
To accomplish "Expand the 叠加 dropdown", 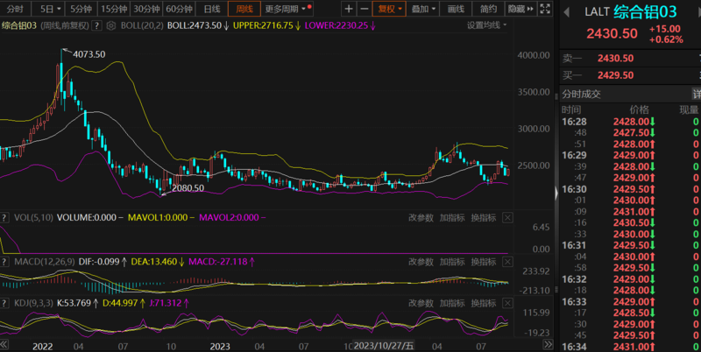I will [x=423, y=9].
